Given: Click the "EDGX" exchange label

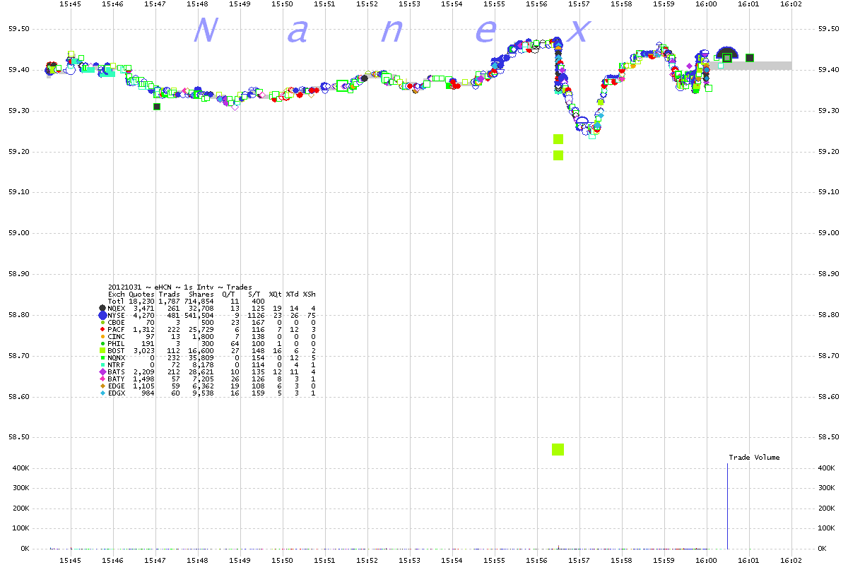Looking at the screenshot, I should [117, 393].
